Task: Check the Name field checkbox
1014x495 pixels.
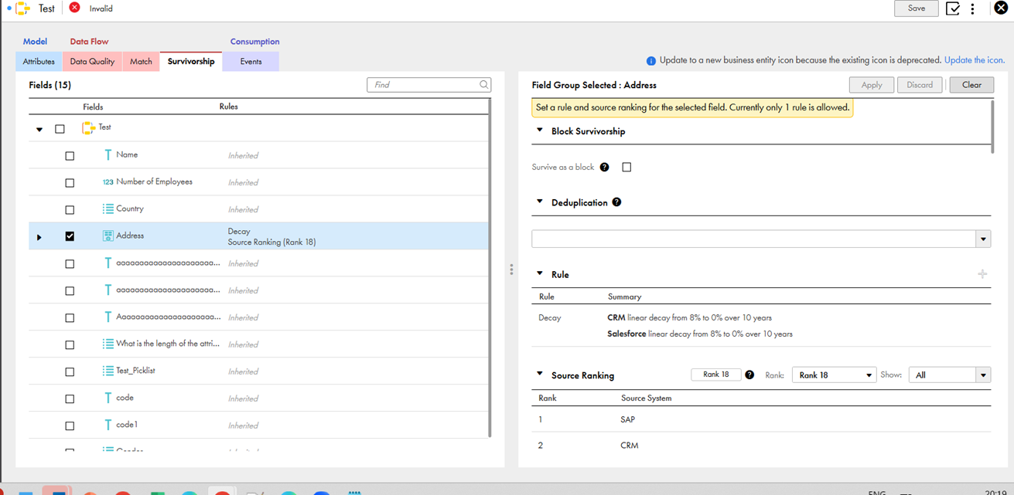Action: click(x=70, y=156)
